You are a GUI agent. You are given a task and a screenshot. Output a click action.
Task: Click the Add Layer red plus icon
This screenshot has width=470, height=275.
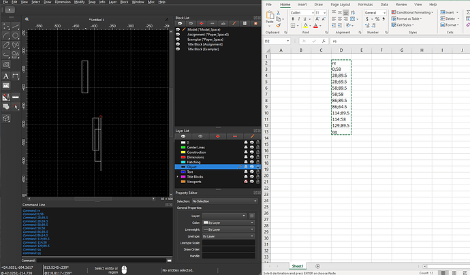pos(217,136)
